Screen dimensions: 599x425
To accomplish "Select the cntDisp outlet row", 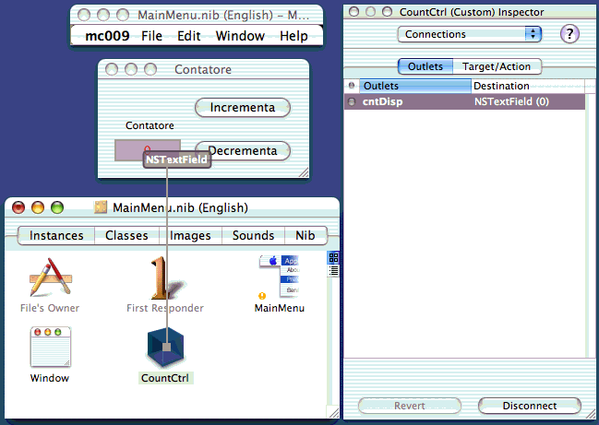I will (x=465, y=101).
